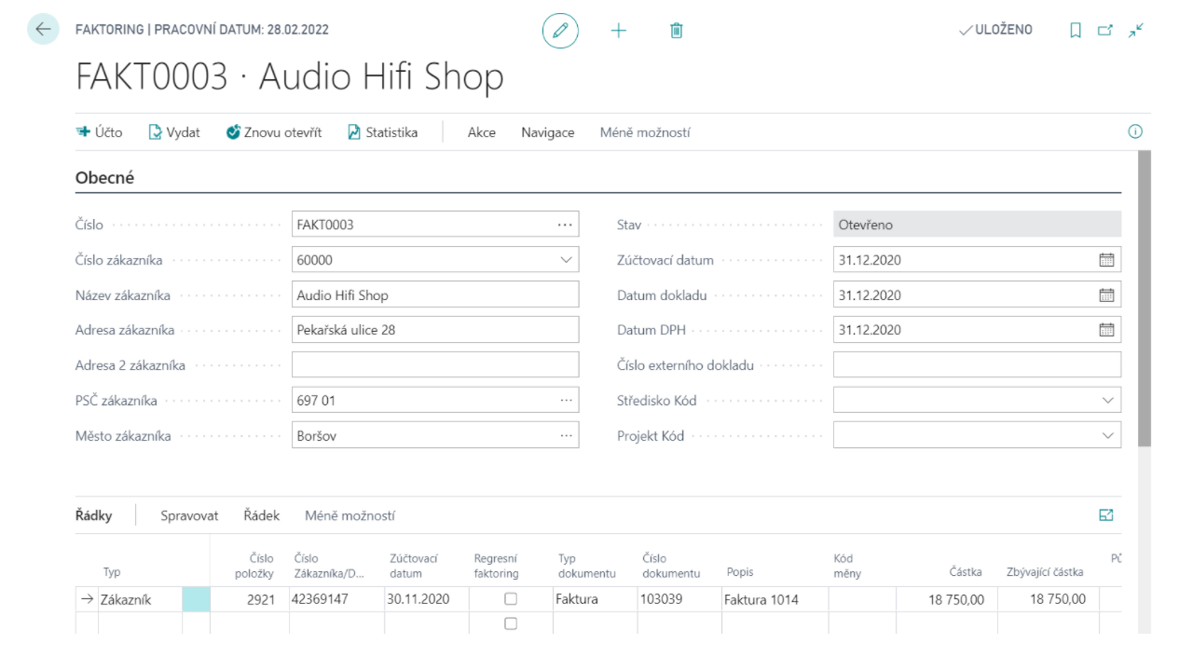
Task: Click the vertical page scrollbar
Action: [x=1145, y=298]
